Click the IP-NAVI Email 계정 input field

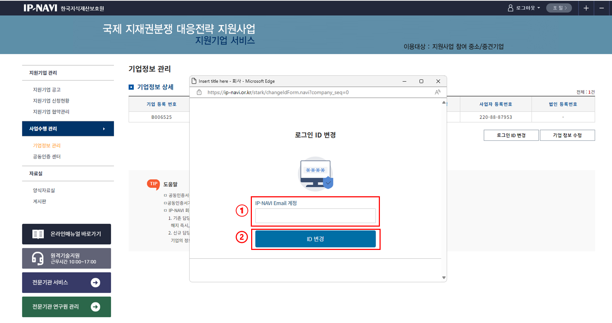[x=315, y=215]
